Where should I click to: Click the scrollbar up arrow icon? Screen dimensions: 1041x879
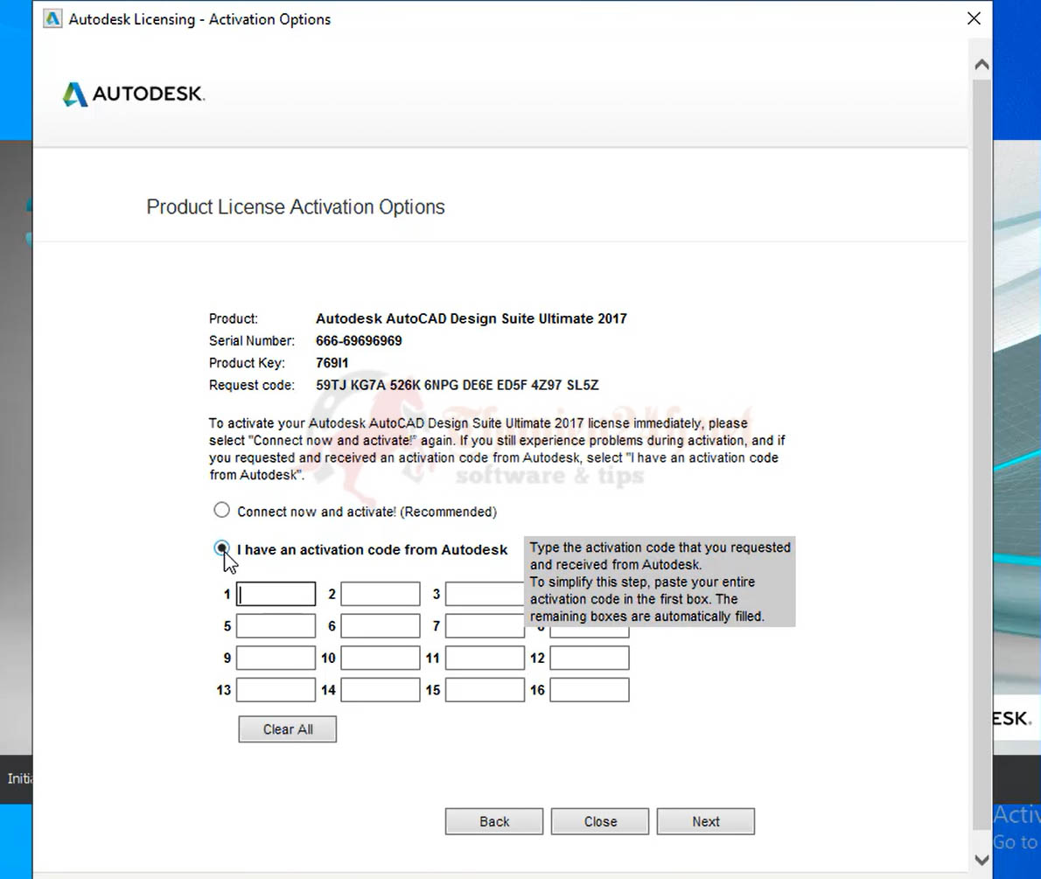981,63
